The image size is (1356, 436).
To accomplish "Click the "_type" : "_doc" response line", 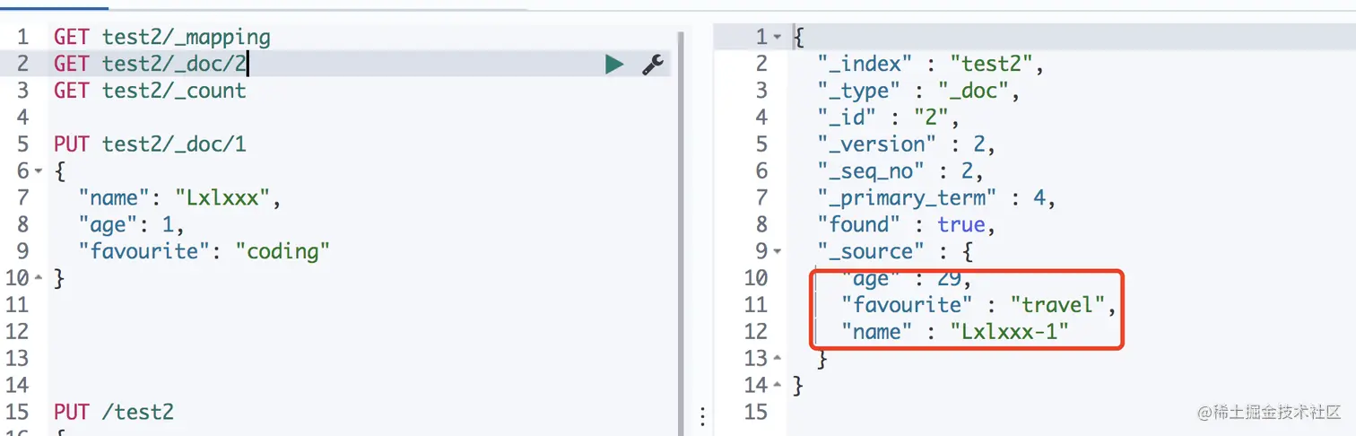I will pos(919,91).
